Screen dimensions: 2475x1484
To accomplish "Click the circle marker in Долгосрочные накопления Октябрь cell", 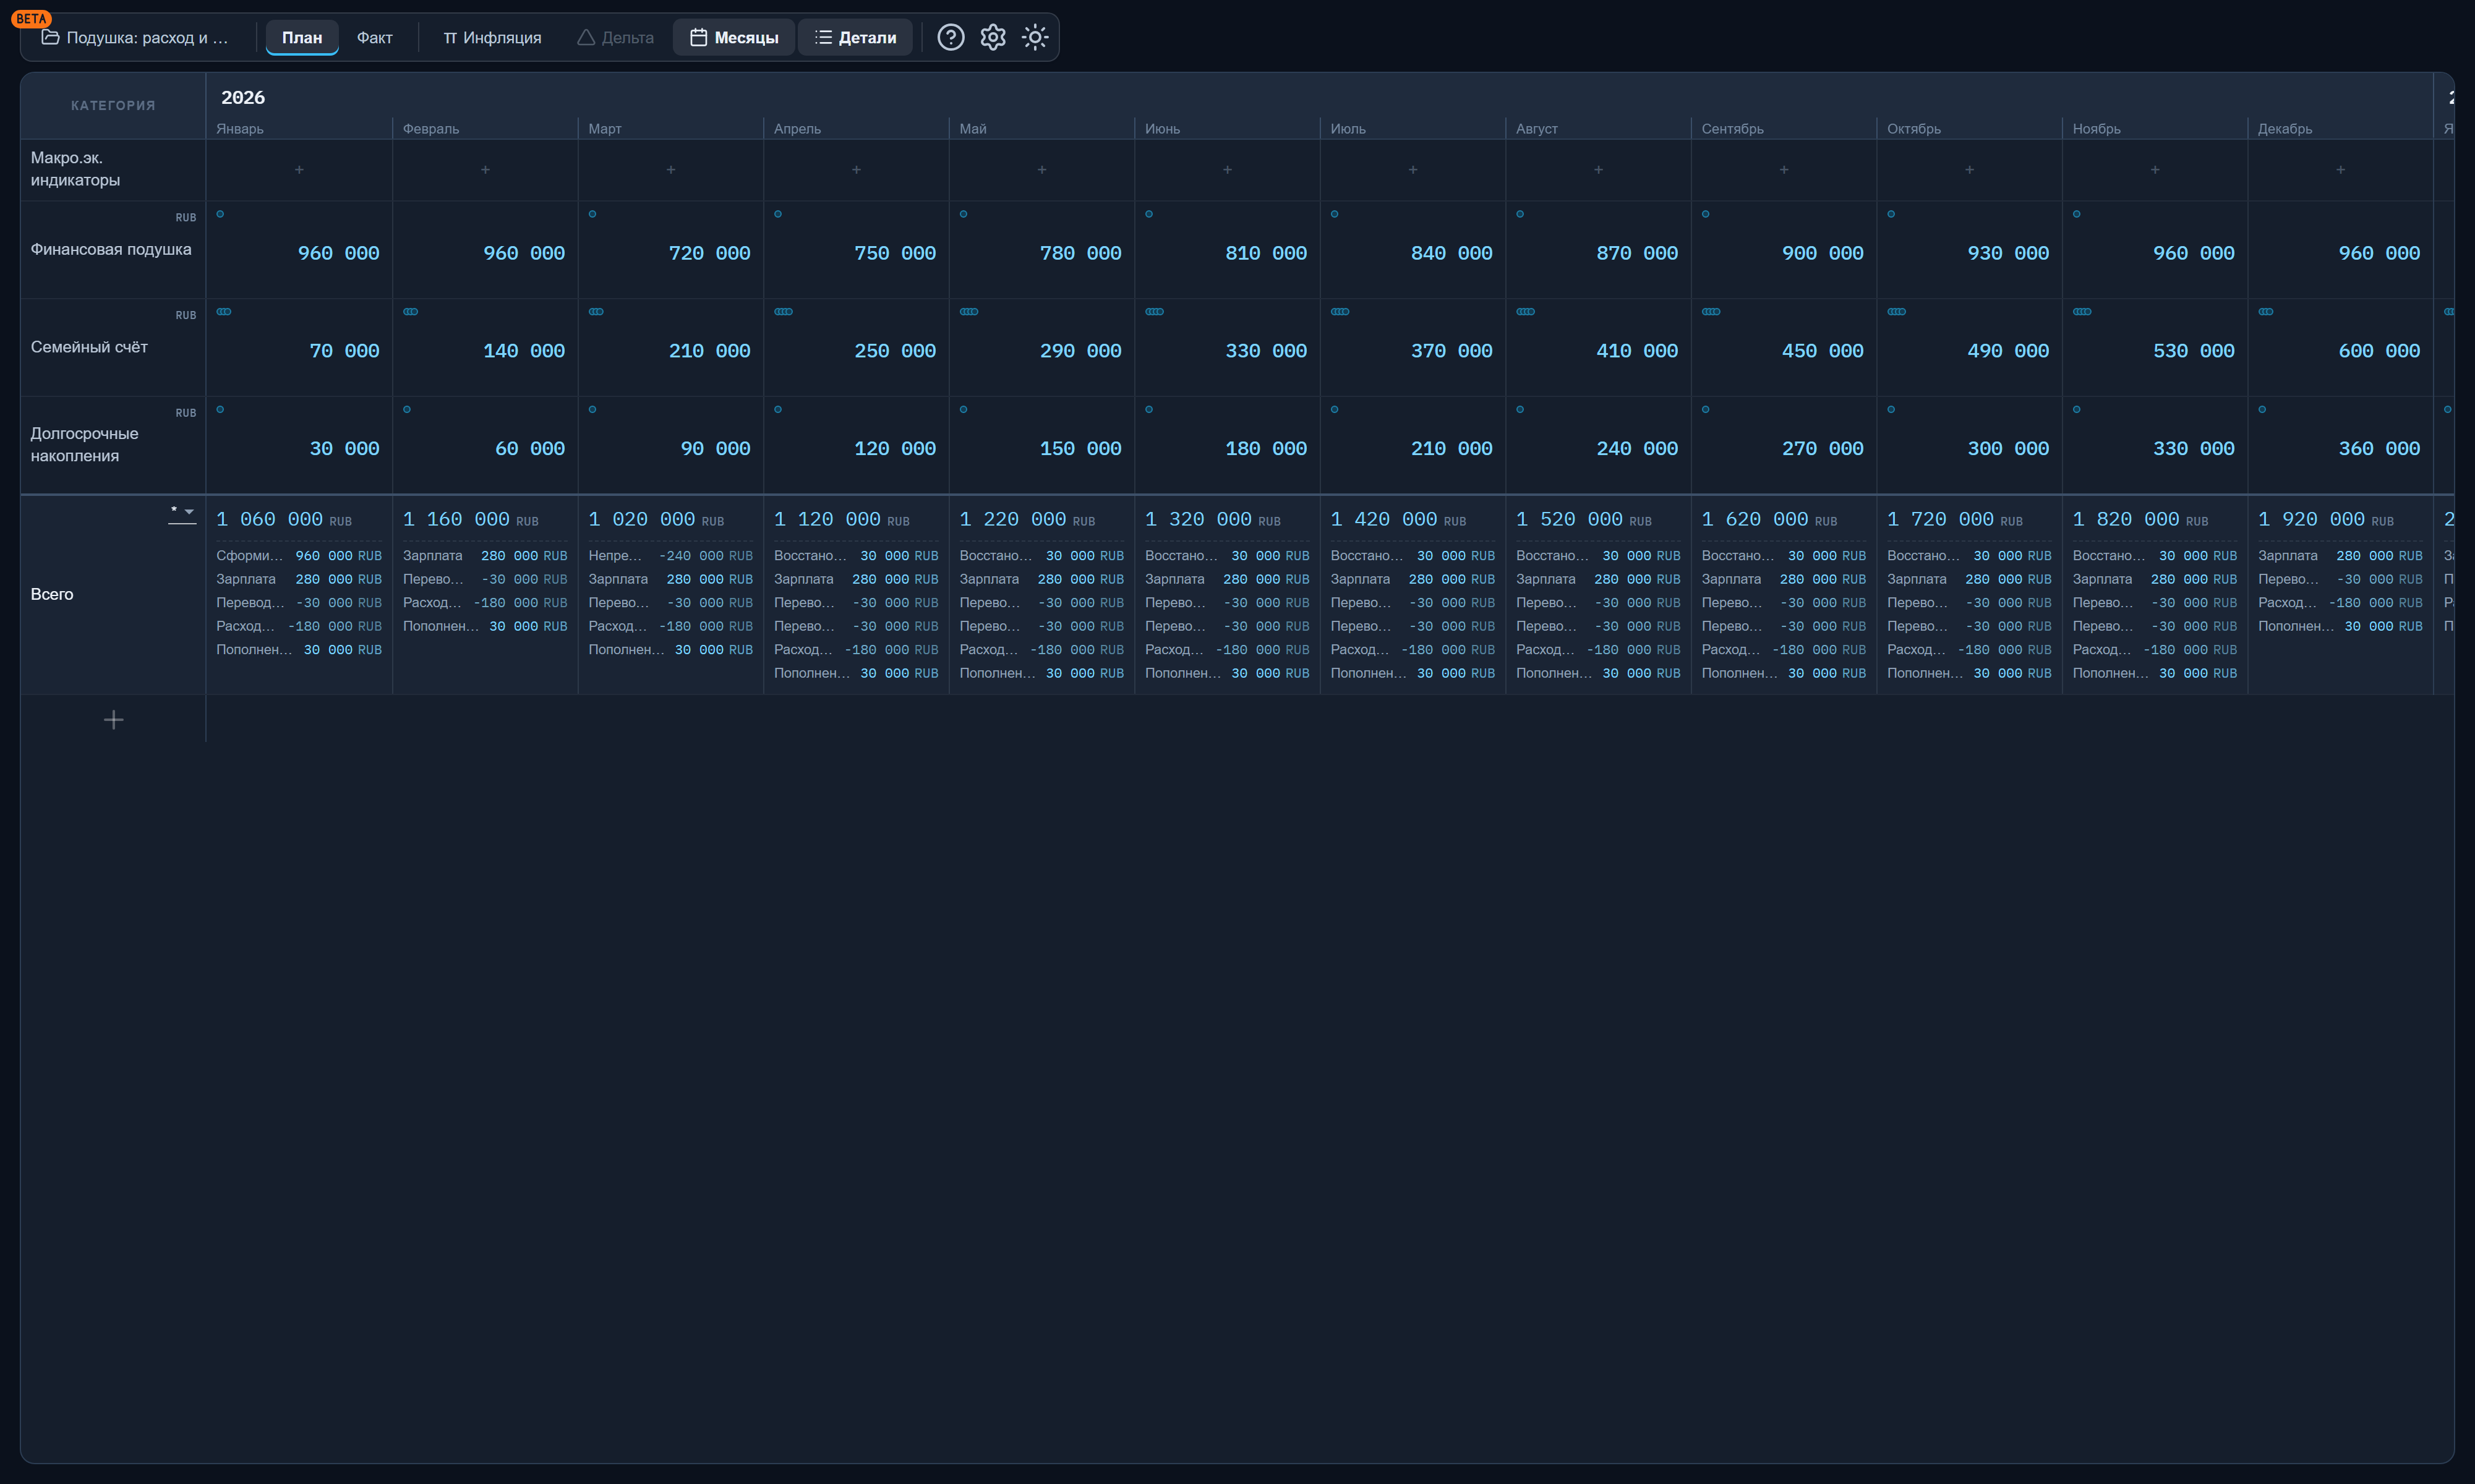I will pyautogui.click(x=1890, y=409).
